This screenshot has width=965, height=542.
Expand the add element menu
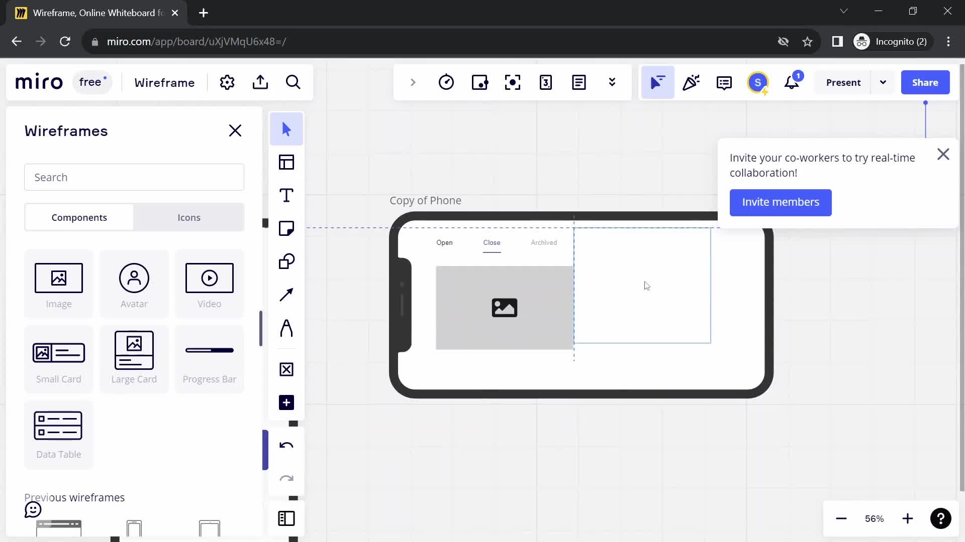286,402
